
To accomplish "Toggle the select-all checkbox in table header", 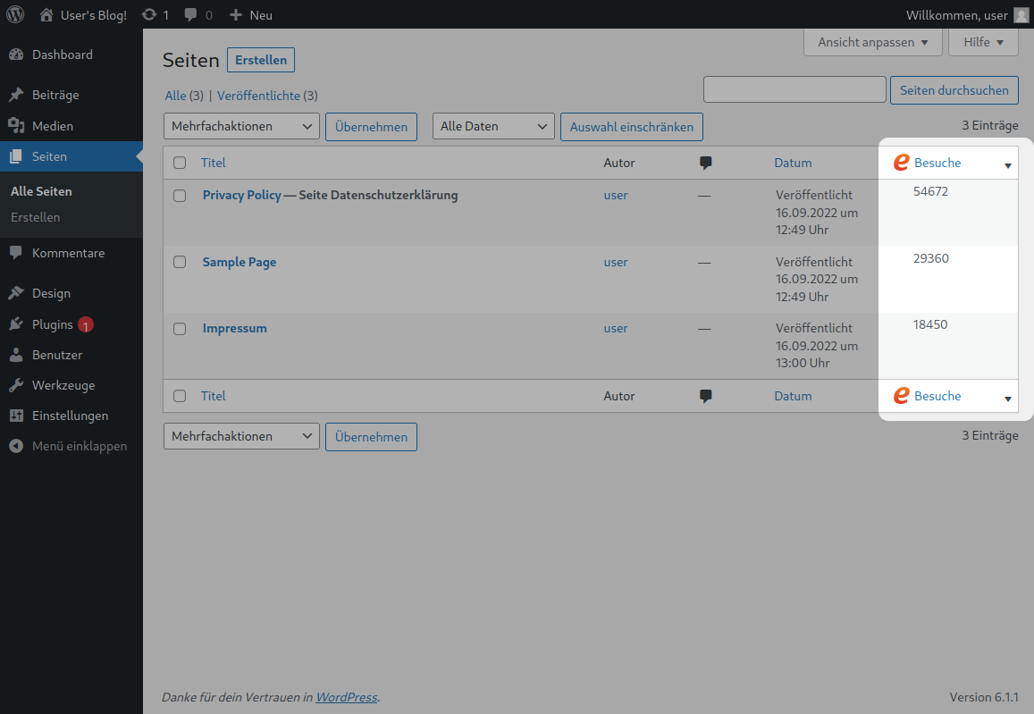I will [180, 163].
